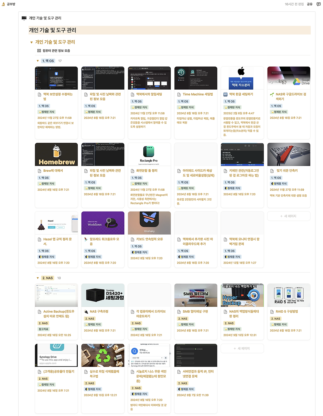The image size is (323, 416).
Task: Click page icon of 잊기 쉬운 단축키
Action: pos(272,171)
